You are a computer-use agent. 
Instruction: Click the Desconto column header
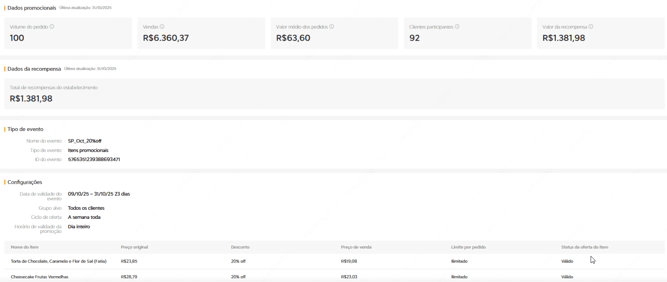coord(240,247)
